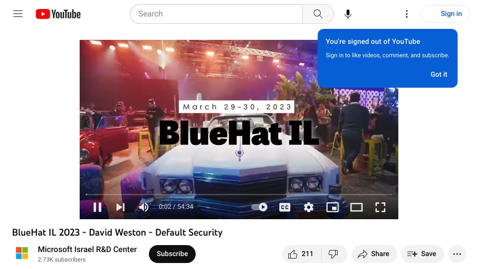Image resolution: width=478 pixels, height=269 pixels.
Task: Click the magnifier search button
Action: coord(318,14)
